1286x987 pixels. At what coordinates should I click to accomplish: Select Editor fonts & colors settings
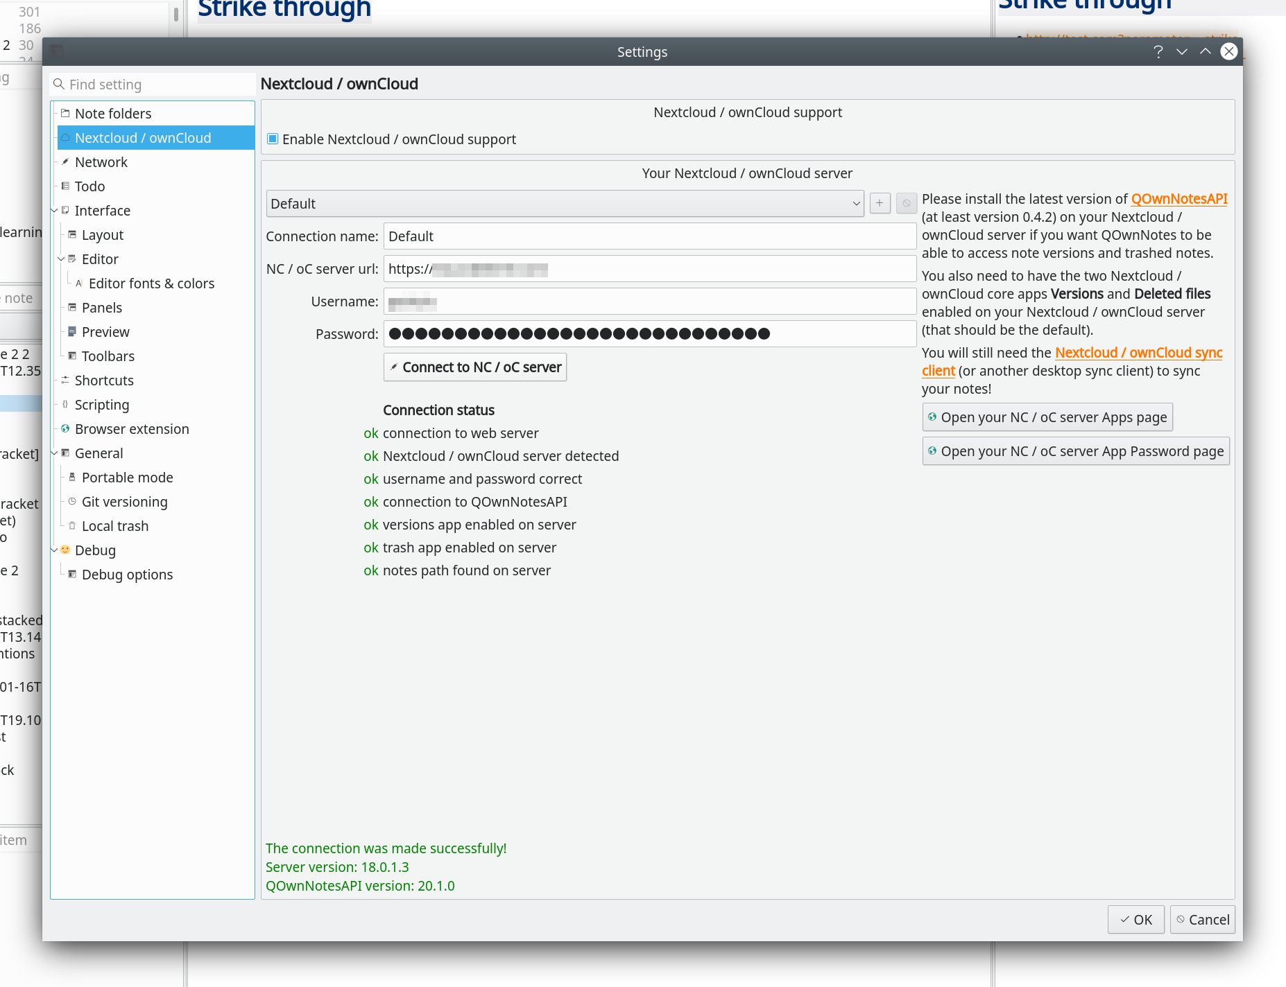[x=151, y=283]
